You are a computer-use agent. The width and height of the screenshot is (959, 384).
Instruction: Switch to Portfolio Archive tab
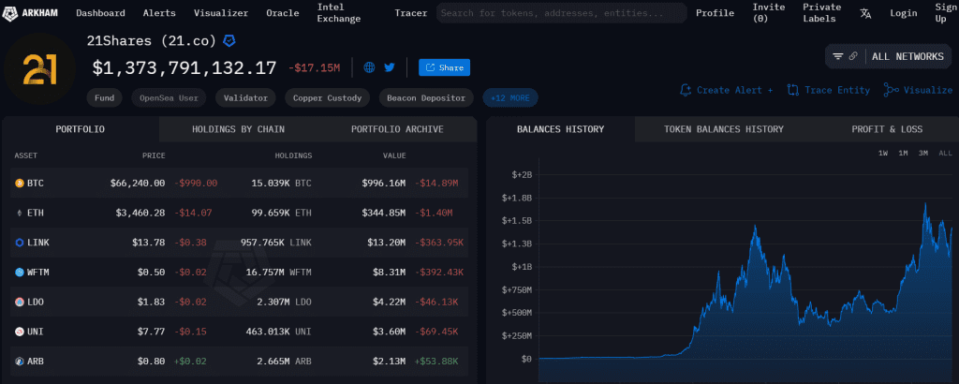pos(397,129)
